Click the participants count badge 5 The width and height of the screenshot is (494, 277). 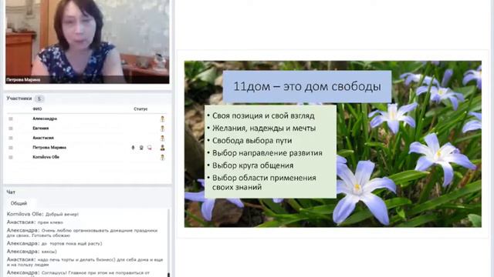[39, 98]
